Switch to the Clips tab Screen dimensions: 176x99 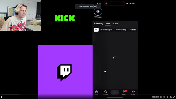(116, 23)
